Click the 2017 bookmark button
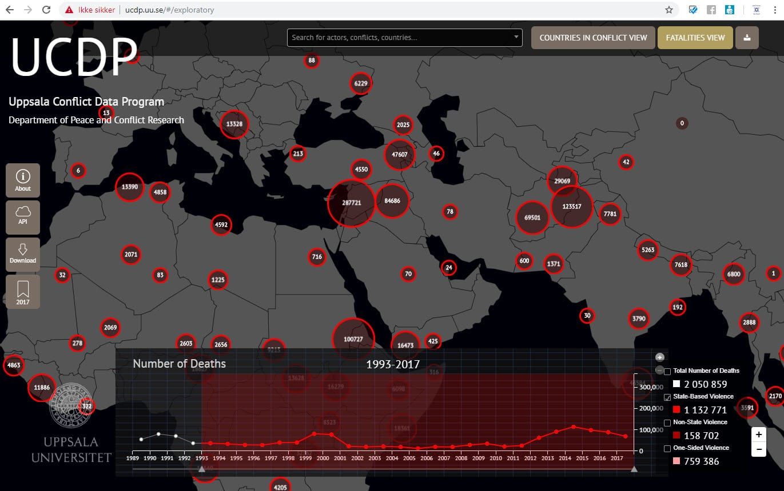This screenshot has height=491, width=784. pos(23,292)
